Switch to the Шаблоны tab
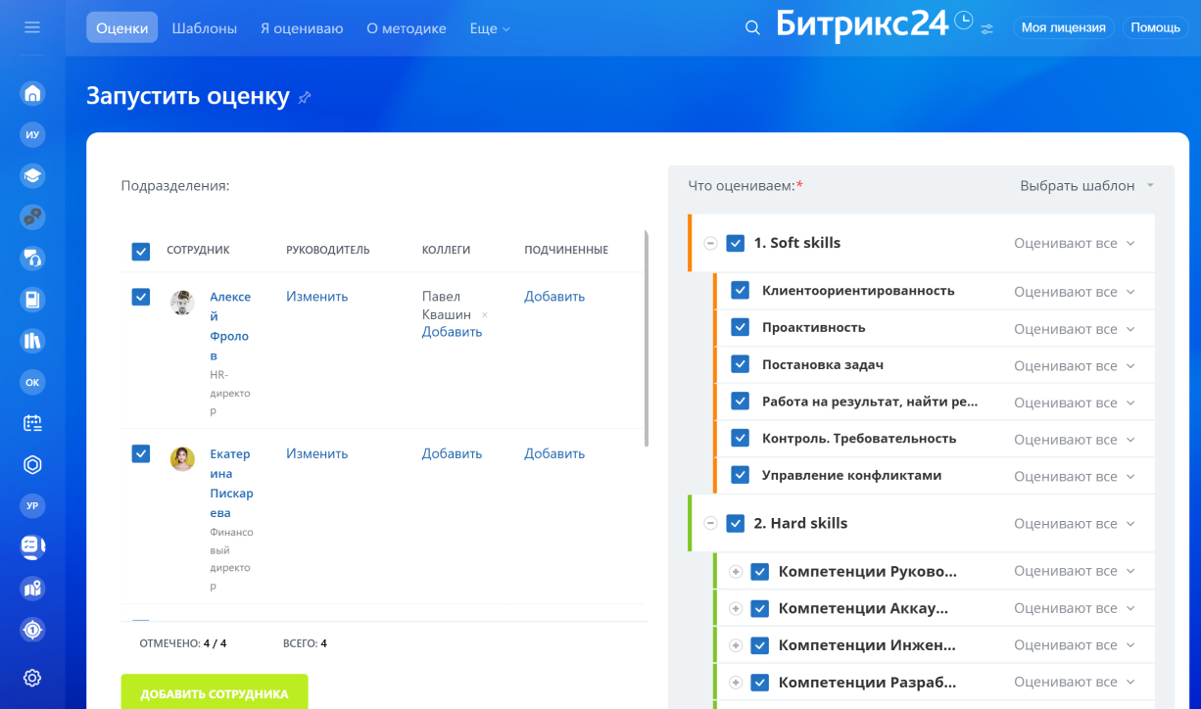The height and width of the screenshot is (709, 1201). coord(204,28)
